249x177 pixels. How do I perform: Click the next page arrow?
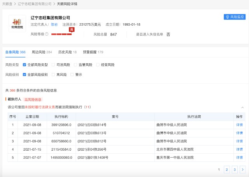pos(243,170)
